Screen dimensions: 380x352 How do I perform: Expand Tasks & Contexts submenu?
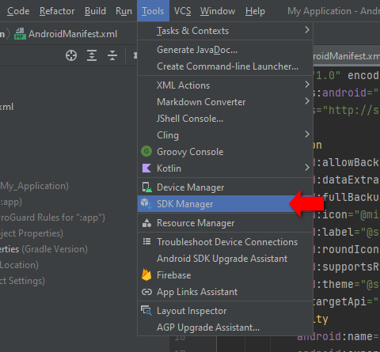tap(225, 31)
